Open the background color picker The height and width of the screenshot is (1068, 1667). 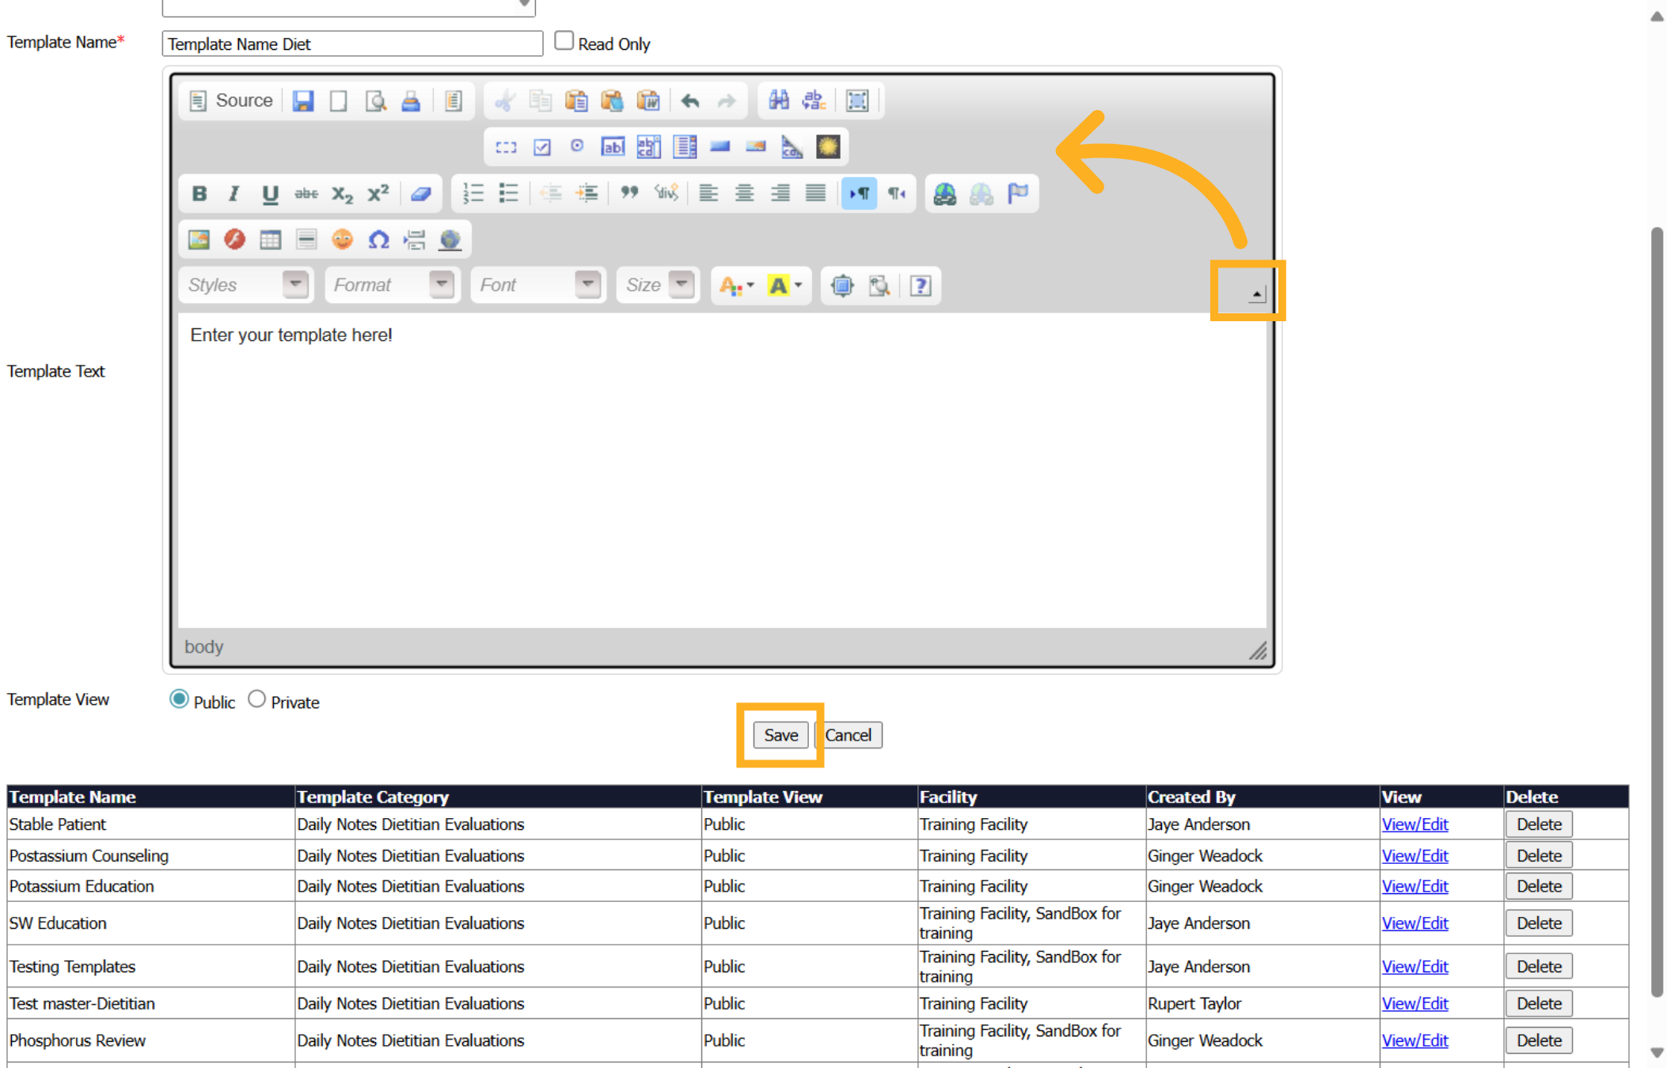784,286
